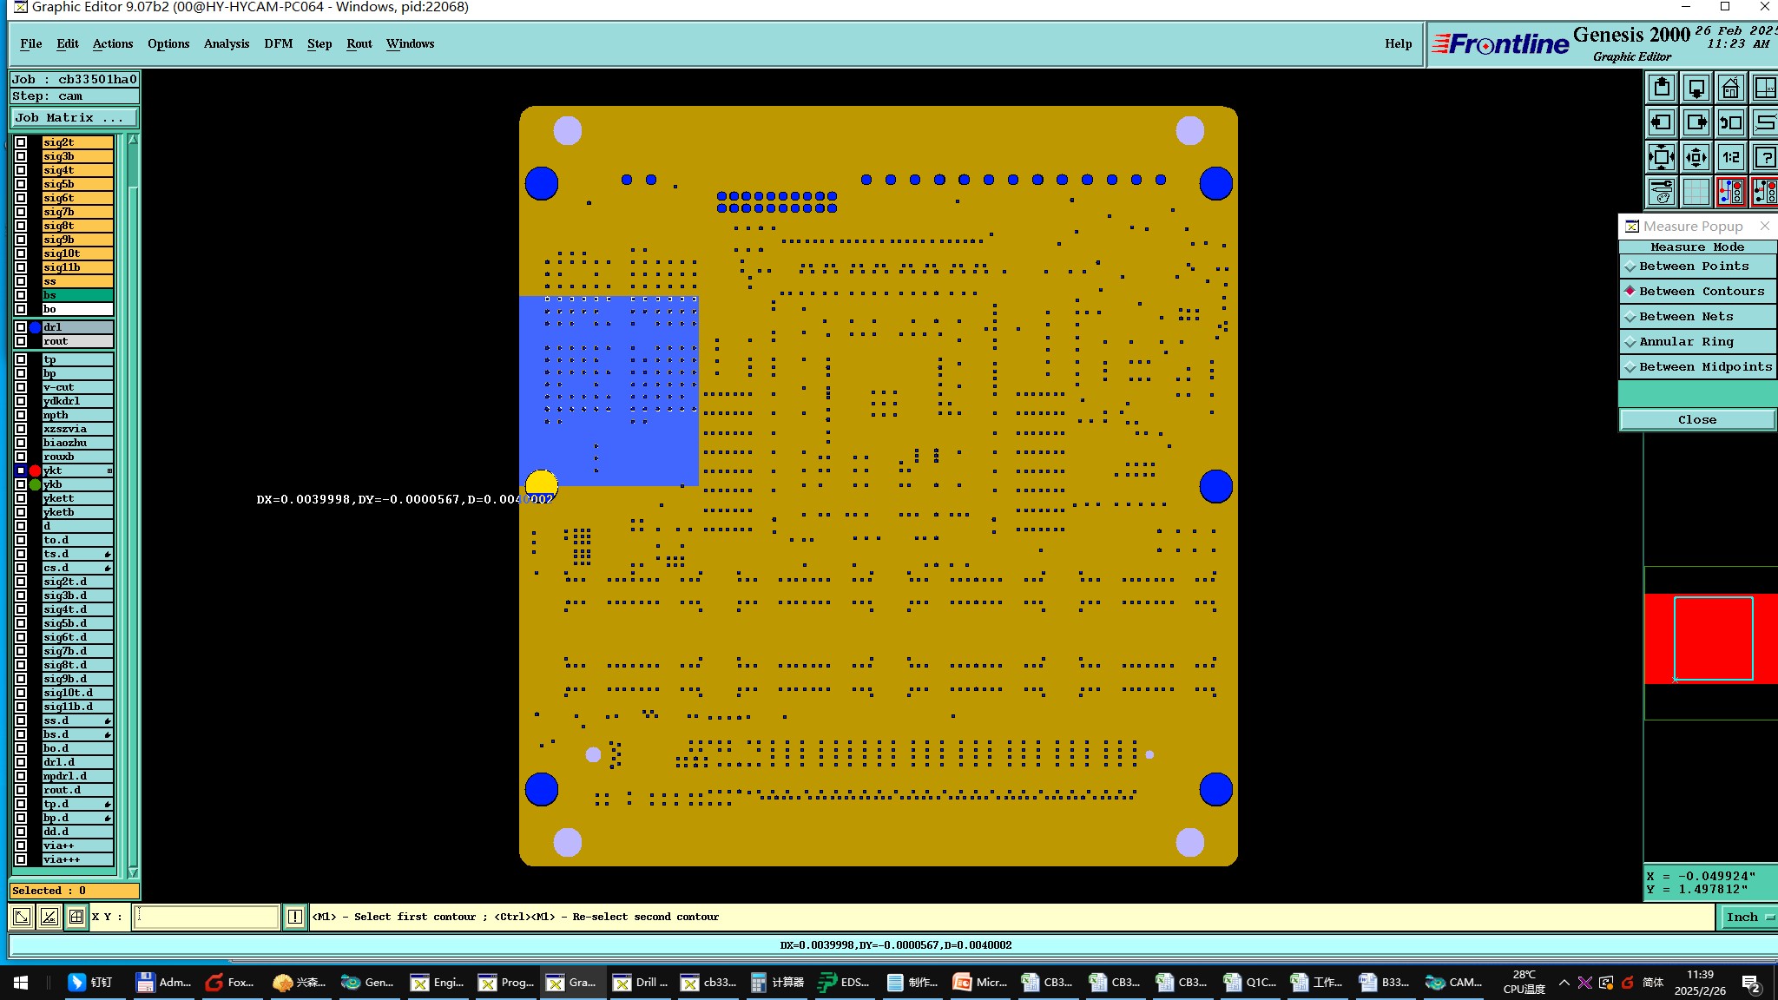
Task: Open the Analysis menu
Action: pos(226,43)
